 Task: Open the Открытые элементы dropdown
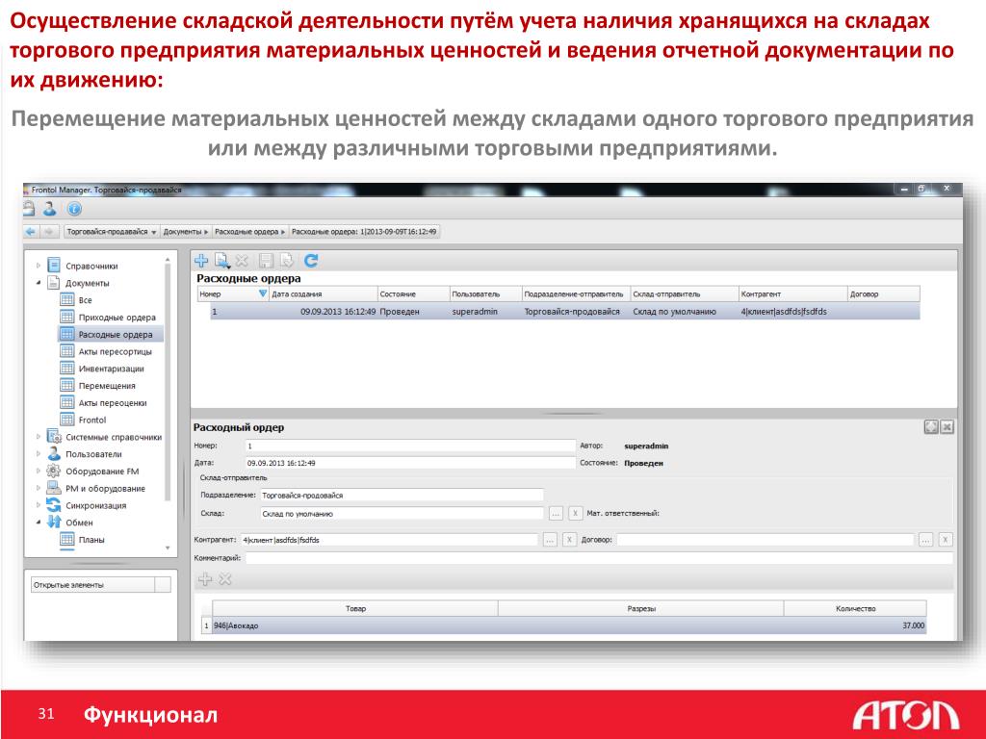point(163,584)
